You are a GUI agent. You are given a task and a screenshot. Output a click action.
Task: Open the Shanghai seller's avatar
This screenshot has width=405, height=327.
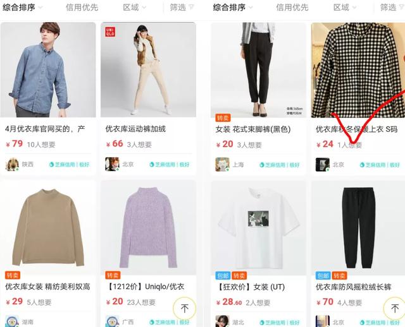tap(222, 164)
